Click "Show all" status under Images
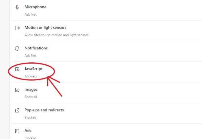Screen dimensions: 202x139 tap(31, 97)
